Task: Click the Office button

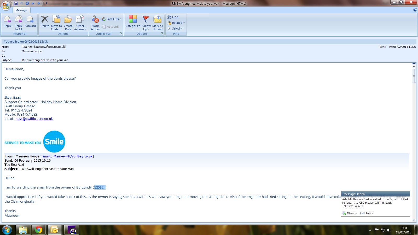Action: [x=6, y=5]
